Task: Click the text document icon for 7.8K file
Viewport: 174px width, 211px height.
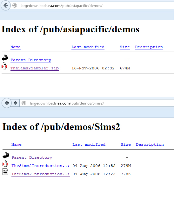Action: coord(5,172)
